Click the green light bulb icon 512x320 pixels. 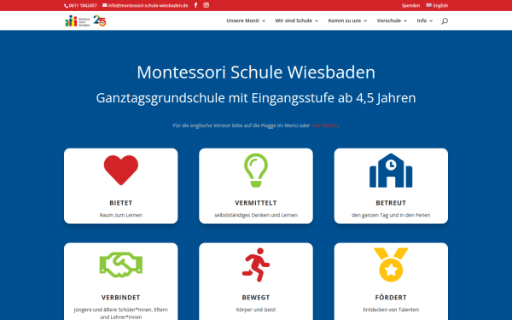click(256, 170)
